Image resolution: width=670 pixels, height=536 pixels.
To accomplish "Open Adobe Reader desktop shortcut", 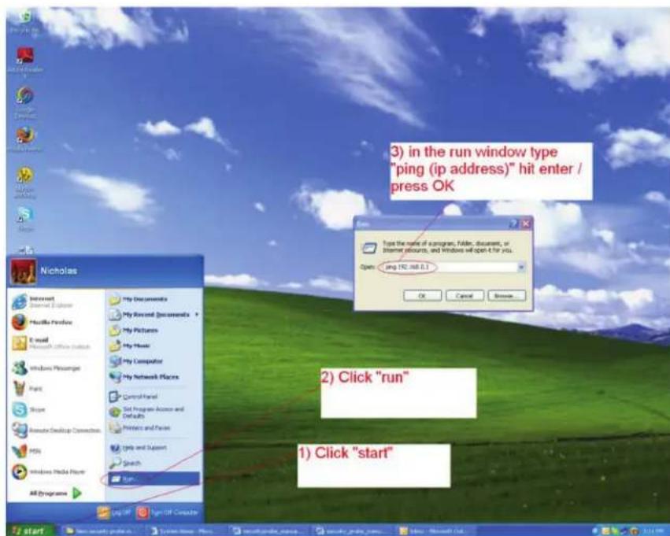I will click(24, 62).
